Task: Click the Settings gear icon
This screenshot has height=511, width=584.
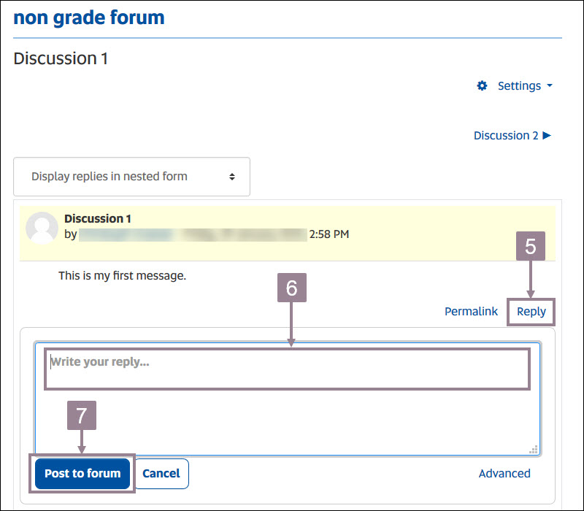Action: [x=482, y=85]
